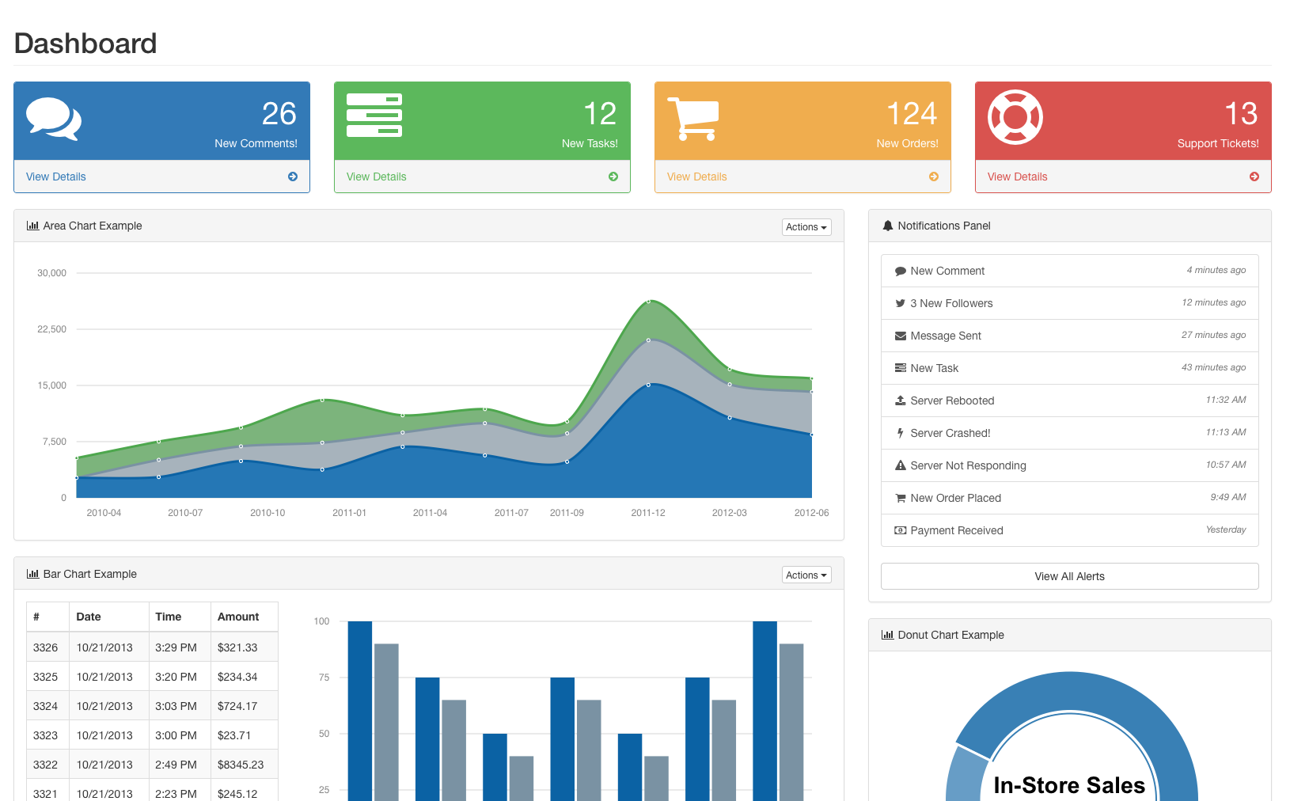Open the Bar Chart Actions dropdown
Viewport: 1290px width, 801px height.
806,575
